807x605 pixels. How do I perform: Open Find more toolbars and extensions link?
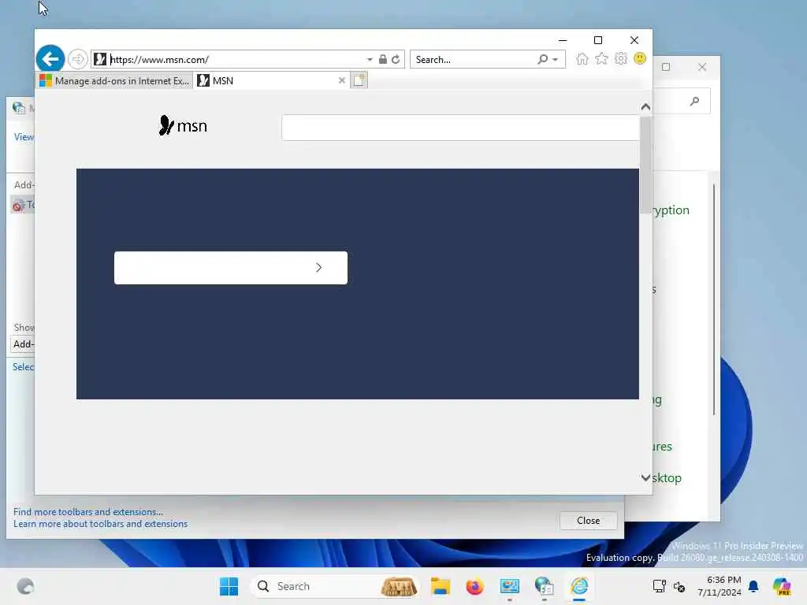[x=88, y=512]
